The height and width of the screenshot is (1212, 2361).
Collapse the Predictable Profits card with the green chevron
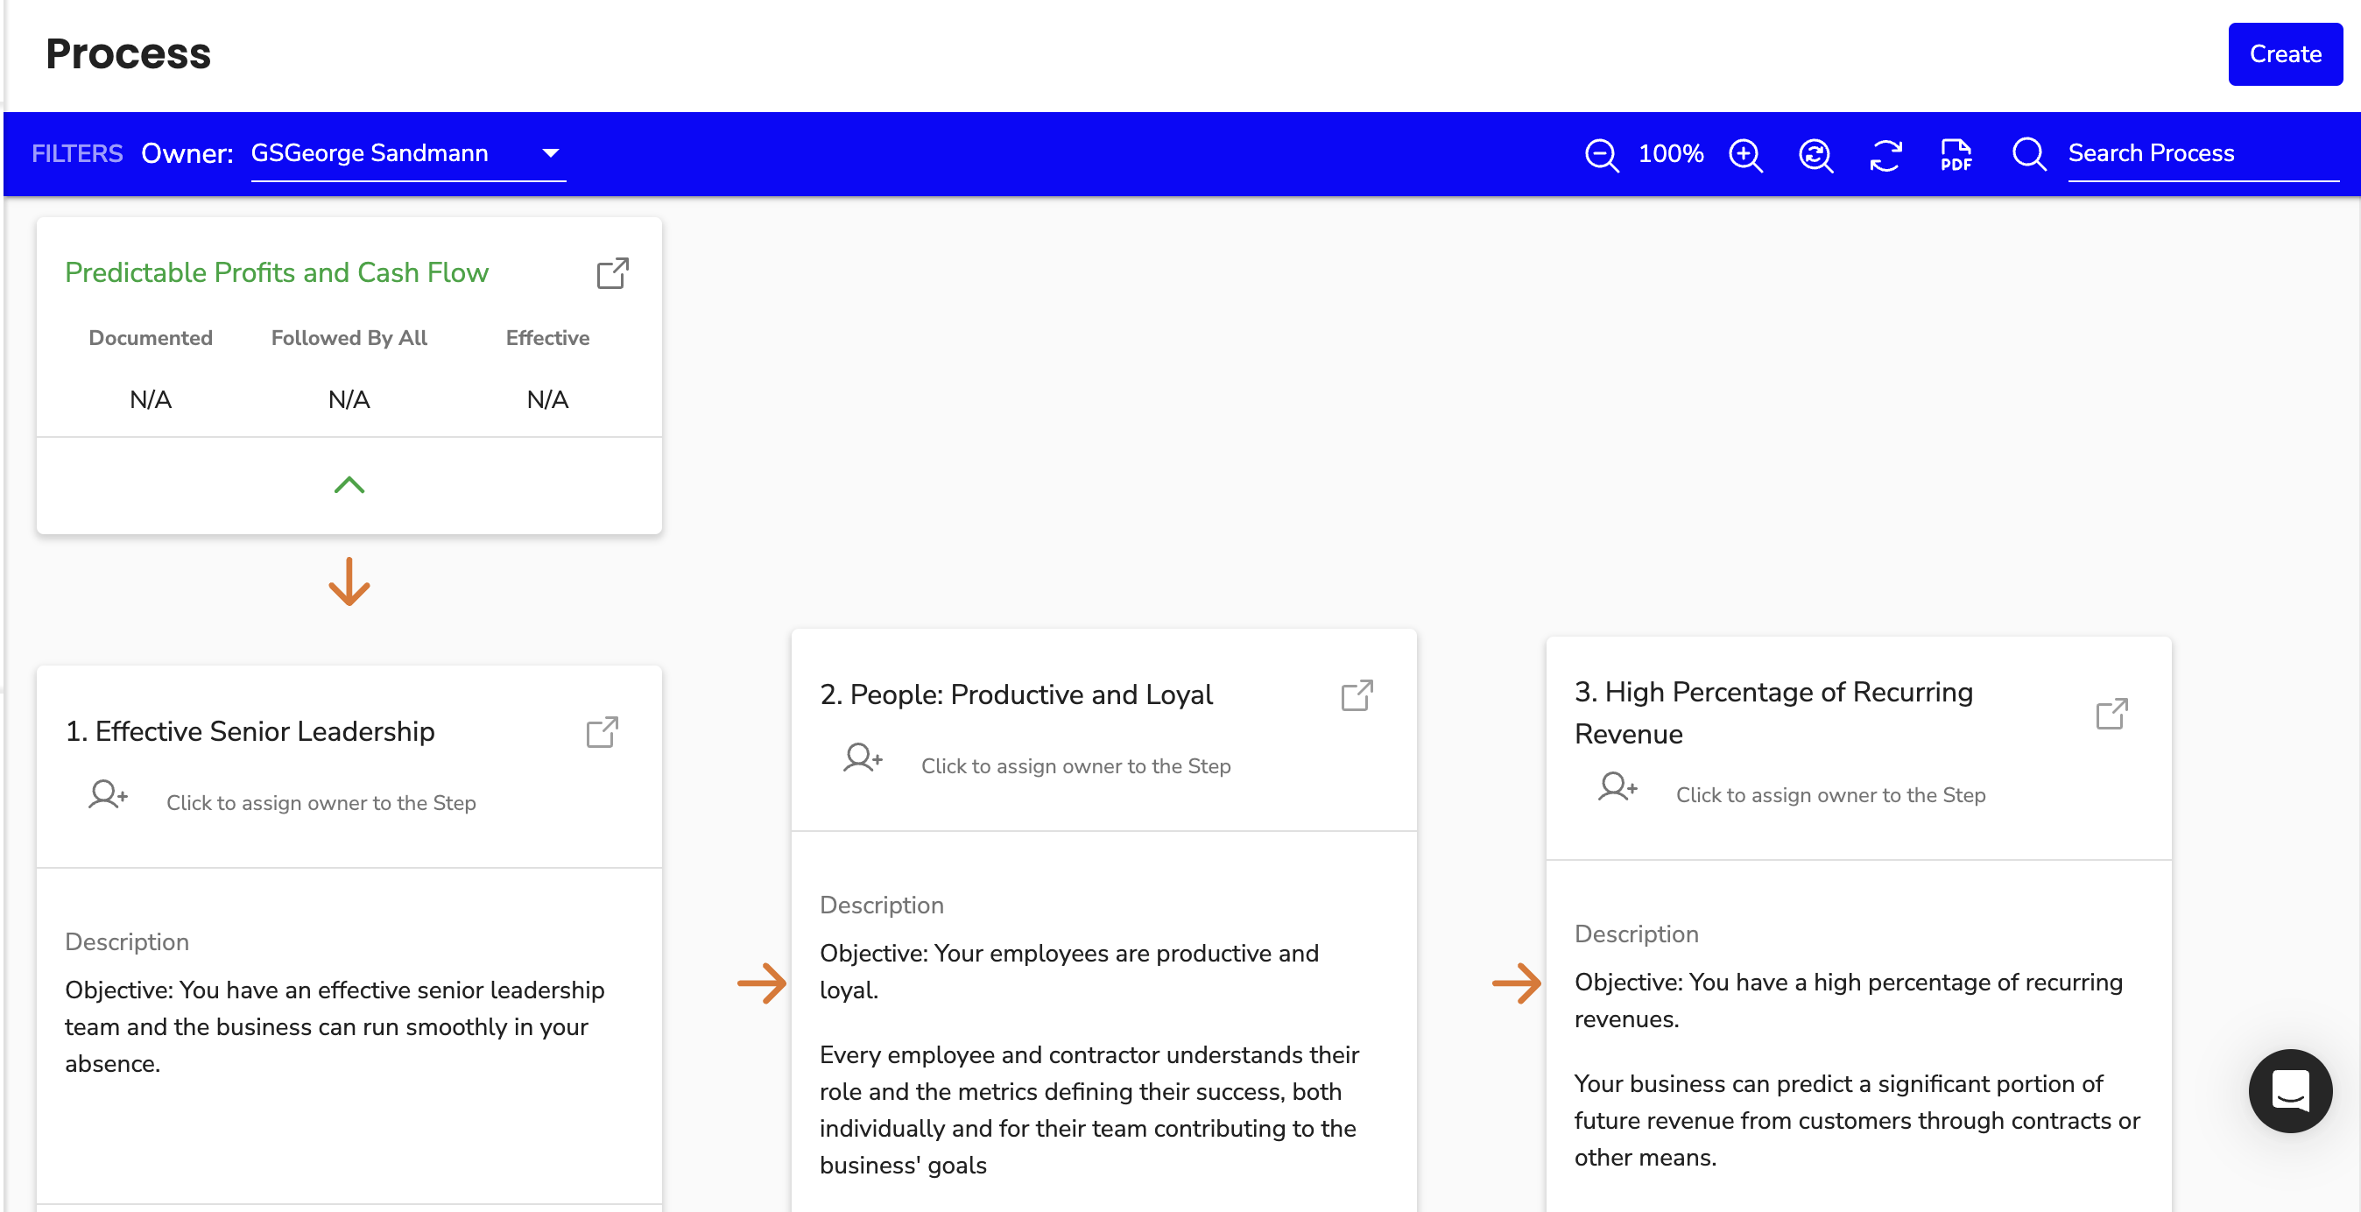pos(349,485)
